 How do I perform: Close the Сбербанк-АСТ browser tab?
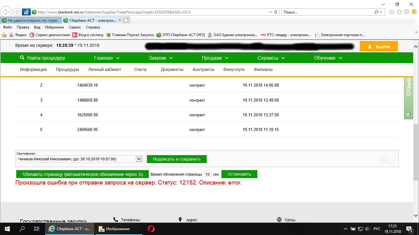tap(120, 20)
